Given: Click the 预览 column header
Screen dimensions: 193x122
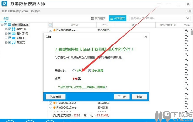Looking at the screenshot, I should click(187, 25).
